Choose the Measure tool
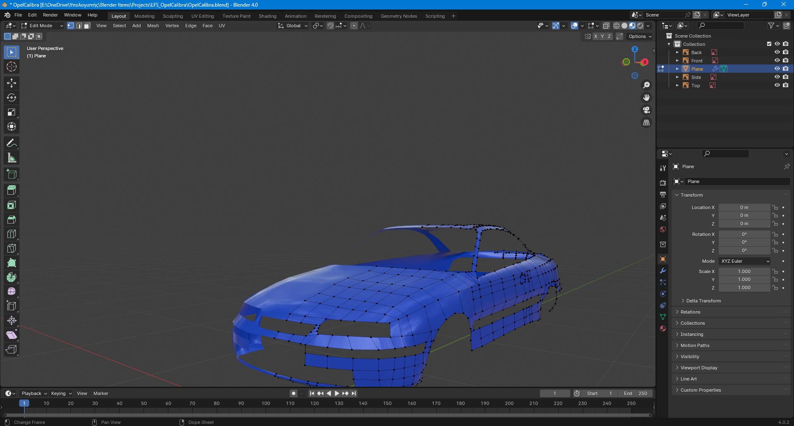Image resolution: width=794 pixels, height=426 pixels. point(12,157)
